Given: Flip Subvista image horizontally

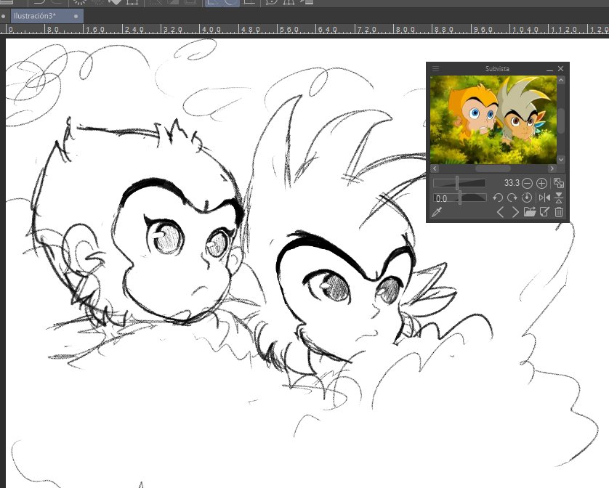Looking at the screenshot, I should pyautogui.click(x=544, y=198).
